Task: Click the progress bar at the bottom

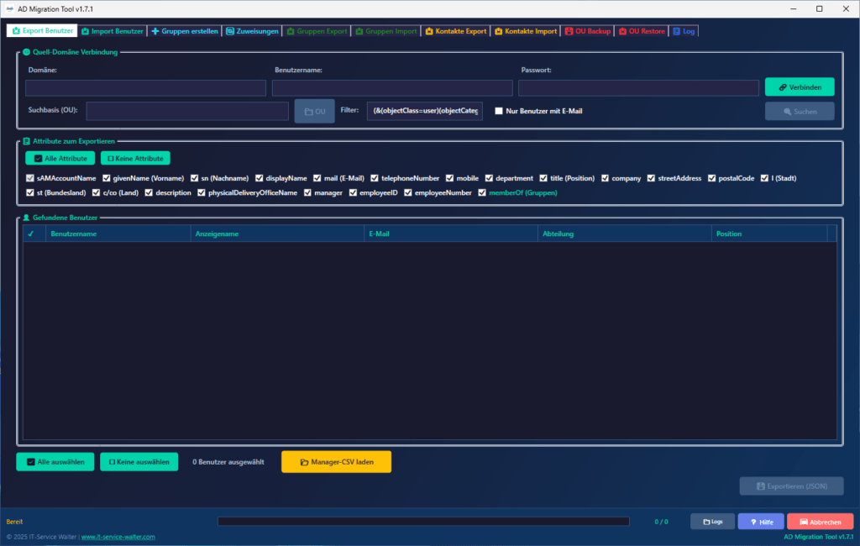Action: tap(422, 521)
